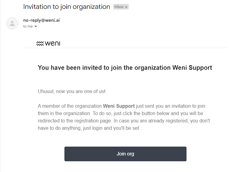This screenshot has height=172, width=232.
Task: Click the subject "Invitation to join organization"
Action: click(x=67, y=7)
